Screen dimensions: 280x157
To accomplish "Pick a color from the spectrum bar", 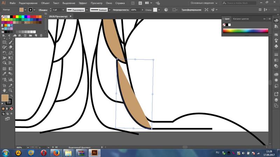I will pos(245,31).
